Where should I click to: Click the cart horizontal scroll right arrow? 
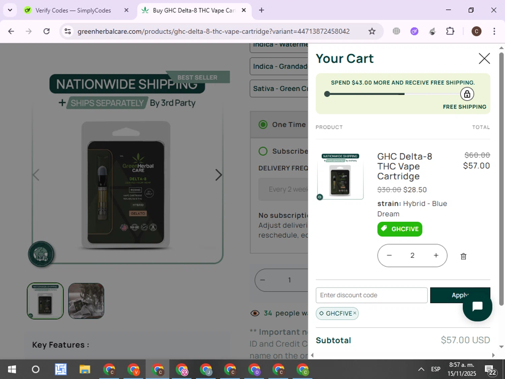[493, 355]
